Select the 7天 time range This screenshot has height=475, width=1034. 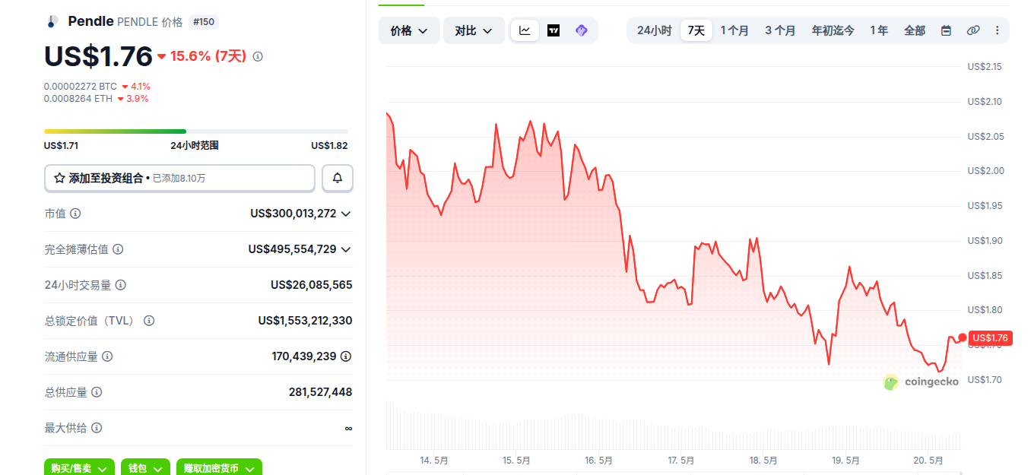[x=696, y=30]
